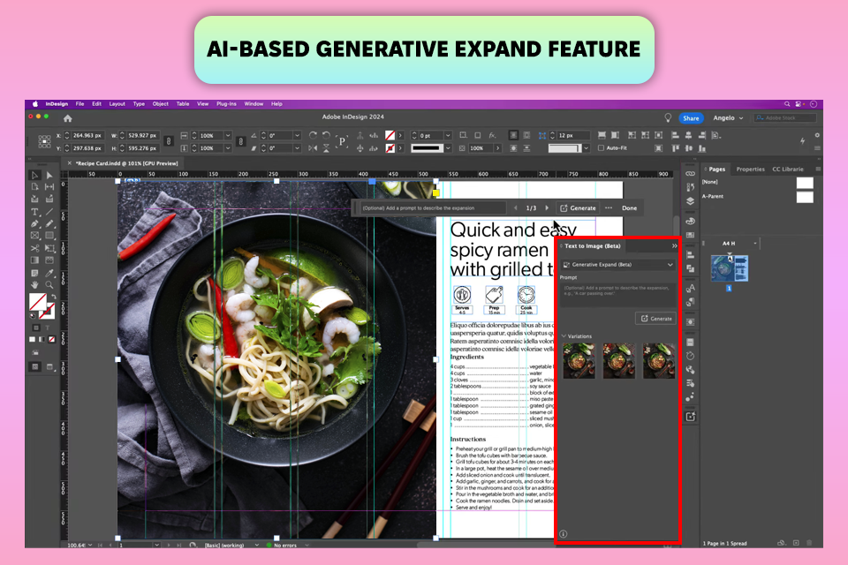Select the Pen tool
848x565 pixels.
[x=34, y=224]
